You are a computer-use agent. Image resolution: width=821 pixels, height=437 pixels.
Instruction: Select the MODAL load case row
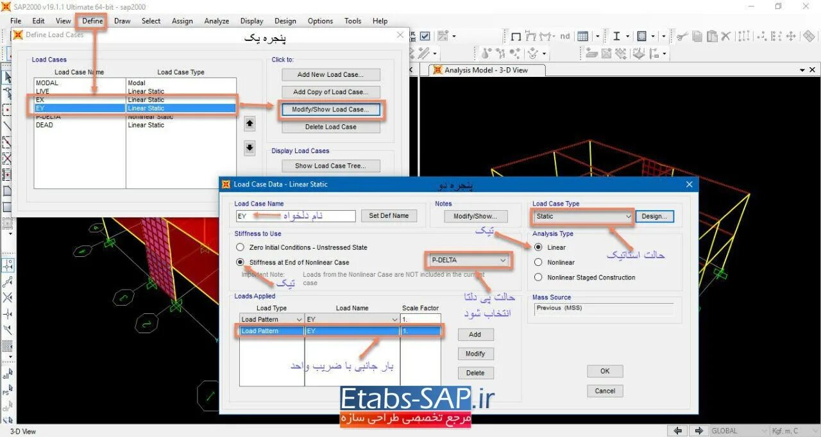(x=135, y=83)
